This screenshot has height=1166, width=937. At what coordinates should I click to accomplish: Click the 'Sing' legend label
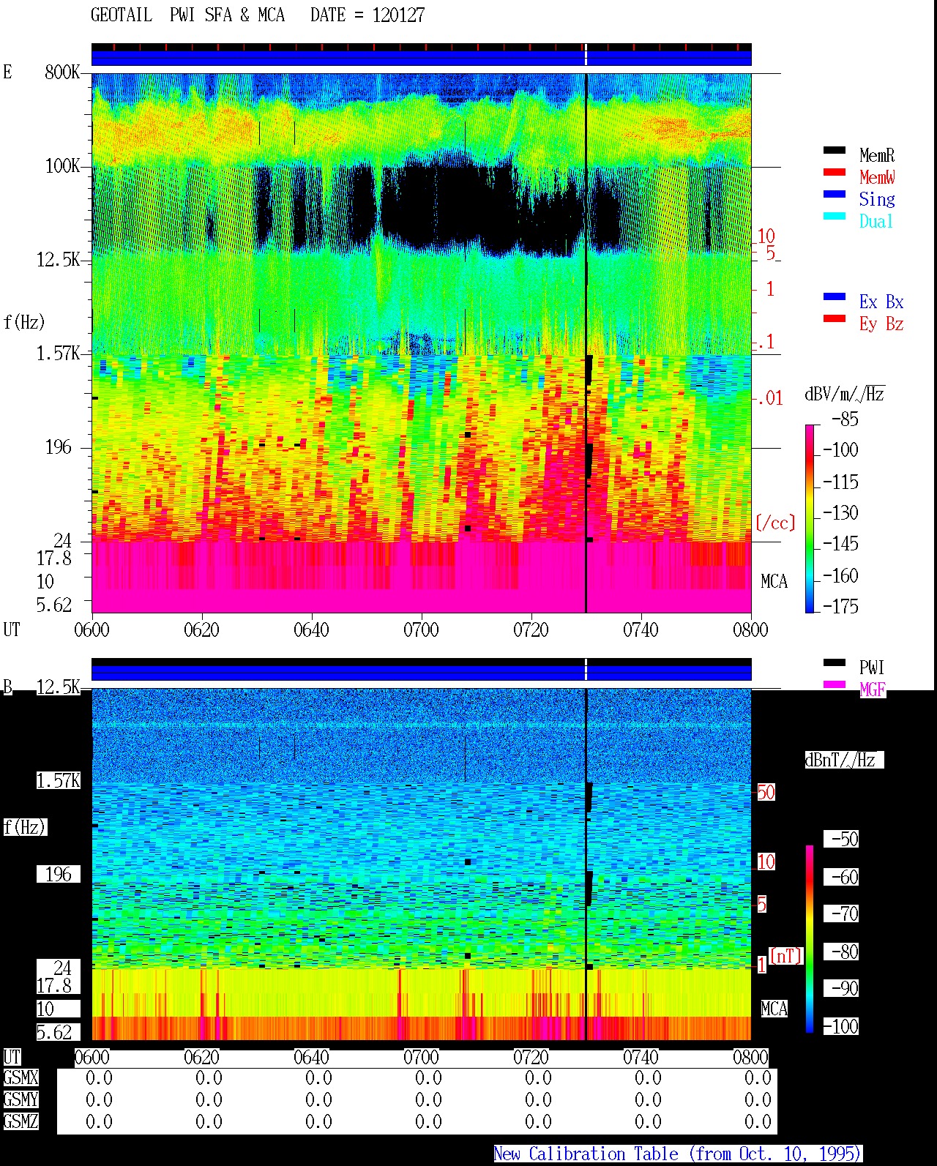tap(877, 199)
